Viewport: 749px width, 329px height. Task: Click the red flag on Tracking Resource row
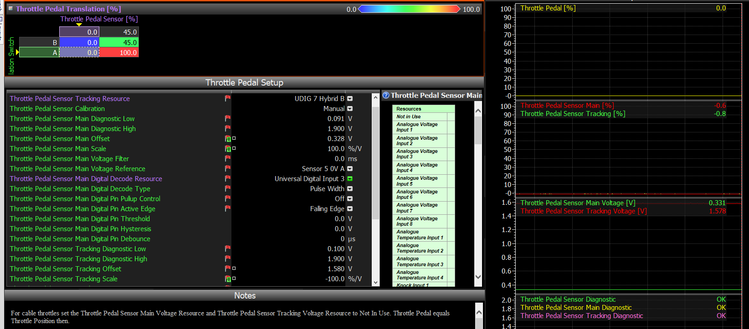pyautogui.click(x=228, y=98)
